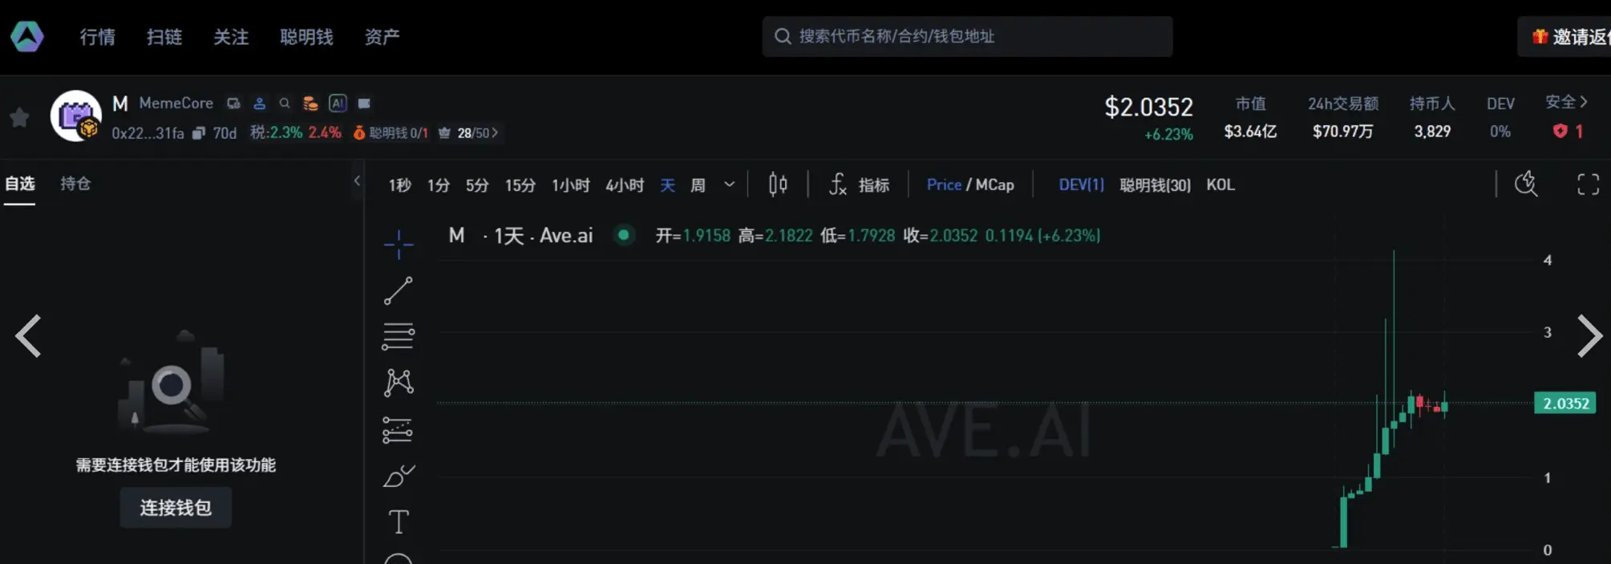This screenshot has height=564, width=1611.
Task: Select the horizontal lines Fibonacci tool
Action: 398,336
